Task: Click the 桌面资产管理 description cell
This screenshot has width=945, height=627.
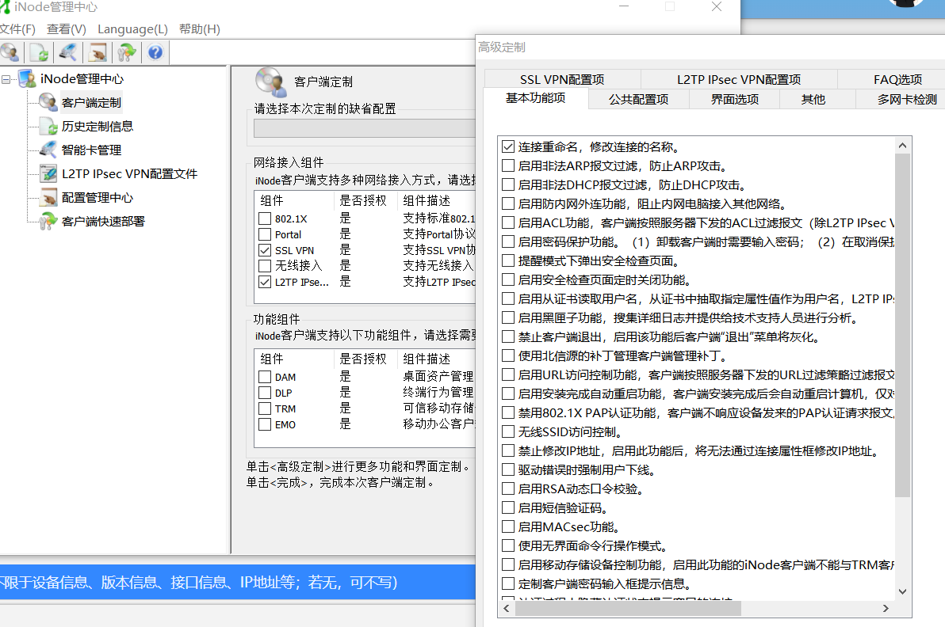Action: point(438,377)
